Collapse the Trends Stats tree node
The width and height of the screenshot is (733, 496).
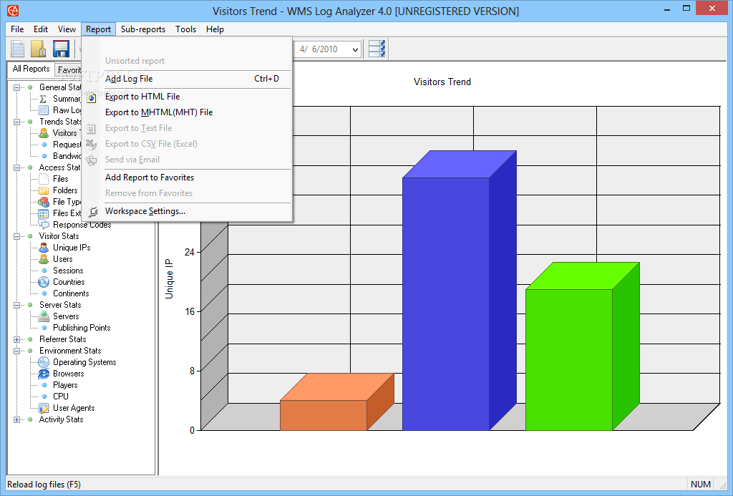click(x=17, y=122)
